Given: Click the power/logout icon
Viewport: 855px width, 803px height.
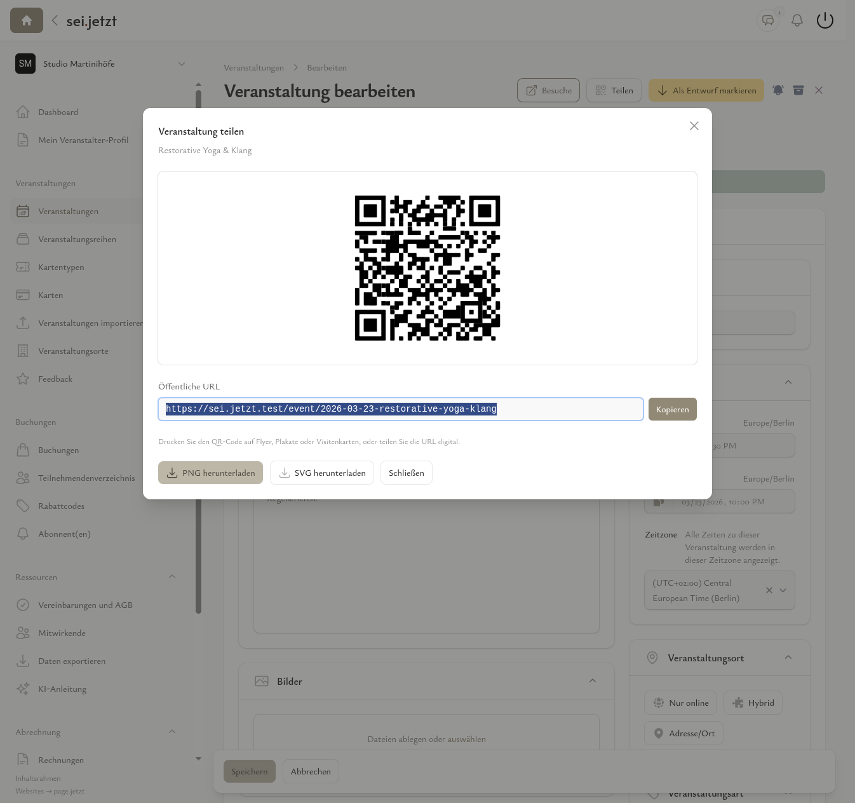Looking at the screenshot, I should point(825,20).
